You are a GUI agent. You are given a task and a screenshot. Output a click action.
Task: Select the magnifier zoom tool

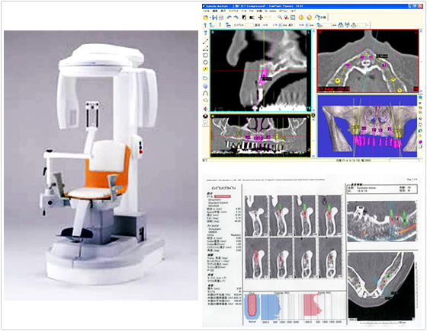coord(280,18)
